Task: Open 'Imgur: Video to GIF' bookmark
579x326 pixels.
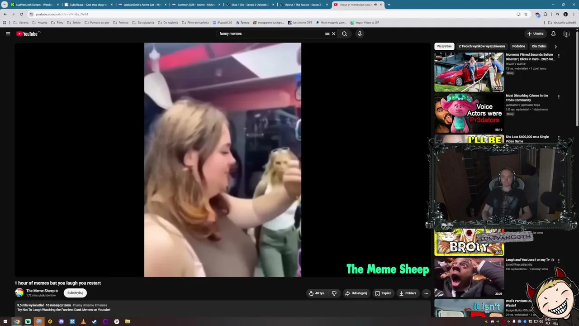Action: (x=365, y=23)
